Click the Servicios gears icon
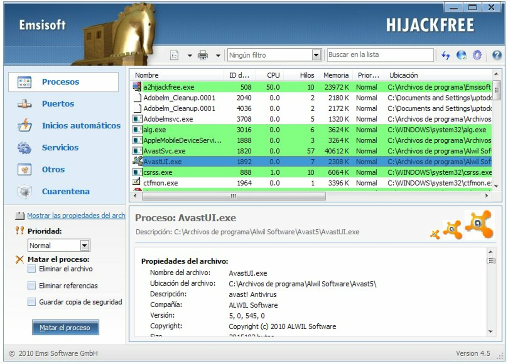 [x=25, y=148]
